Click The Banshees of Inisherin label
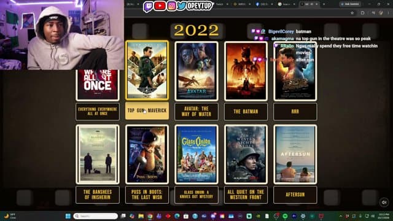This screenshot has width=393, height=221. point(98,195)
